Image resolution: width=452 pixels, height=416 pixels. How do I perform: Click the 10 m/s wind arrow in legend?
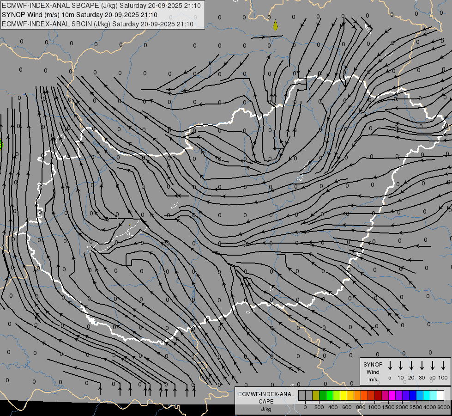click(x=400, y=365)
